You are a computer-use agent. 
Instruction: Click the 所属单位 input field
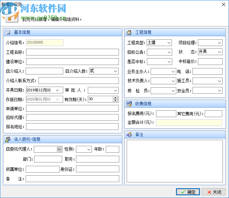click(43, 169)
